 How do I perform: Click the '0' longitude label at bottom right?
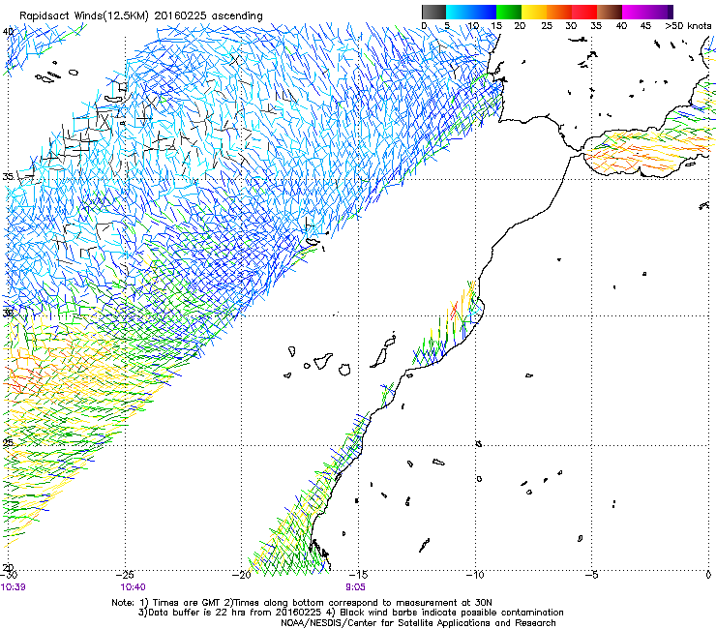[x=708, y=575]
